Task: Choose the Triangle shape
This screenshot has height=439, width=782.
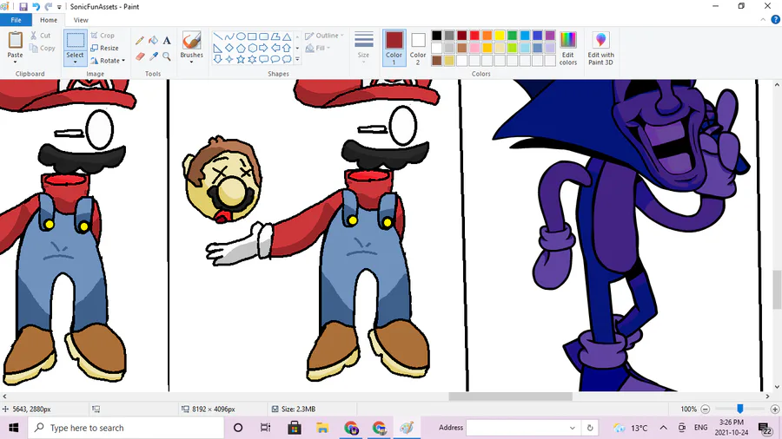Action: click(286, 36)
